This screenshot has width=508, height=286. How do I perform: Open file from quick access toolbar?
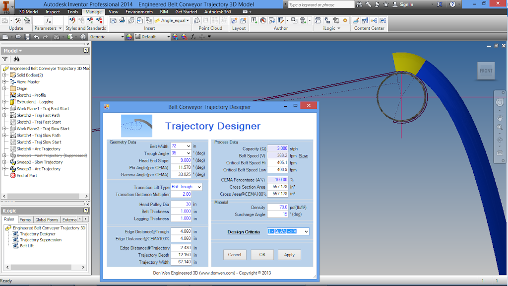point(18,37)
